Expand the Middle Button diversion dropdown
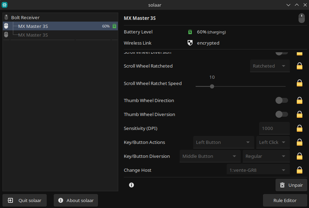This screenshot has width=309, height=208. click(210, 156)
